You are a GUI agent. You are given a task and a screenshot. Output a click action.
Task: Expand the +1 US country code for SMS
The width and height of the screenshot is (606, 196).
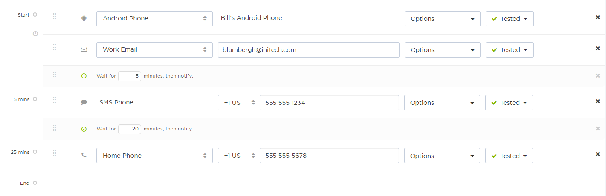pos(239,103)
